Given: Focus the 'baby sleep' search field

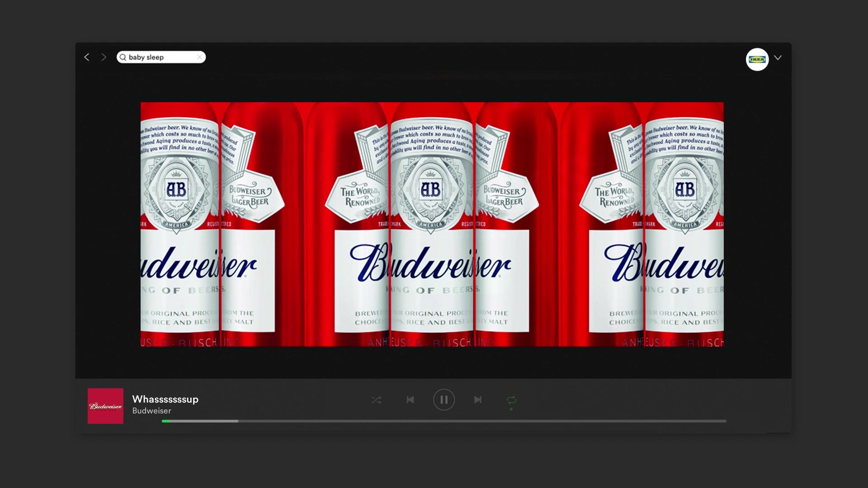Looking at the screenshot, I should point(161,57).
